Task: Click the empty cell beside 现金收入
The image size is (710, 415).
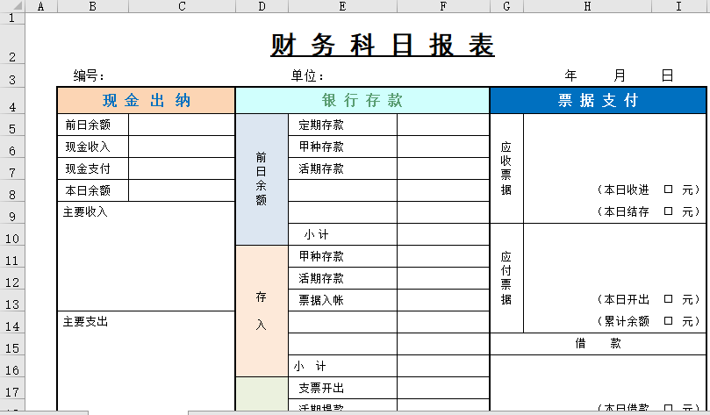Action: (x=182, y=147)
